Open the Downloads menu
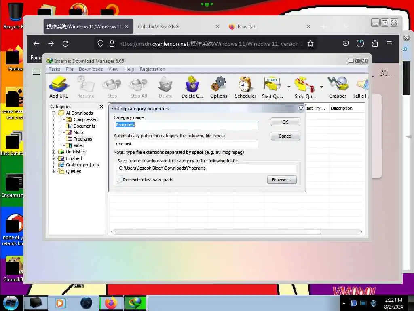This screenshot has width=414, height=311. click(x=91, y=69)
